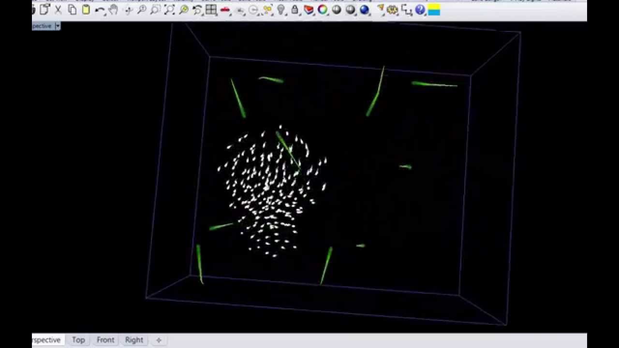Viewport: 619px width, 348px height.
Task: Click the first gray Shade sphere icon
Action: 337,9
